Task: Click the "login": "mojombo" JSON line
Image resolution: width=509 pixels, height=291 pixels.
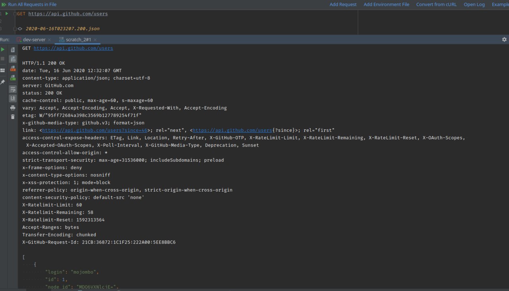Action: tap(72, 272)
